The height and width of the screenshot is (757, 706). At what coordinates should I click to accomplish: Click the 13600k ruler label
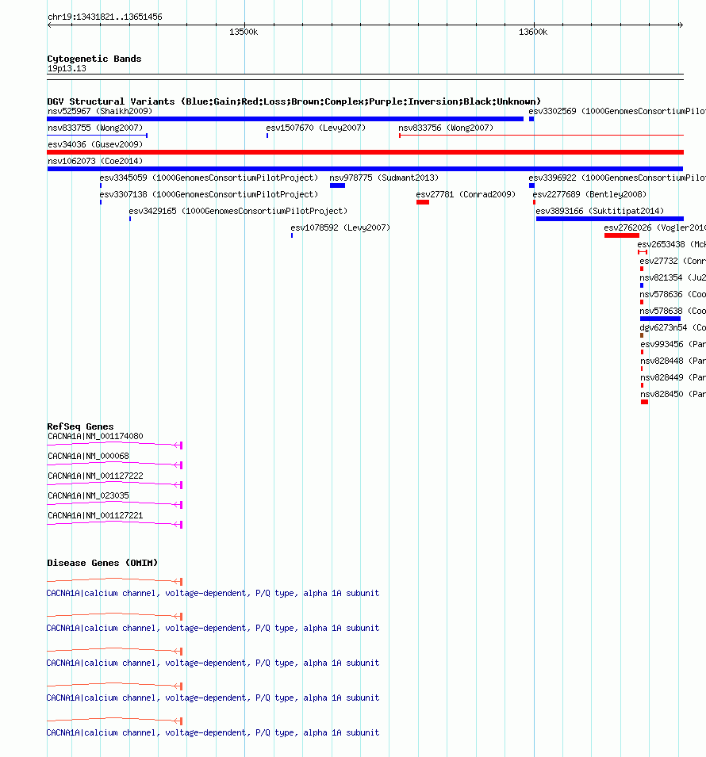[533, 32]
